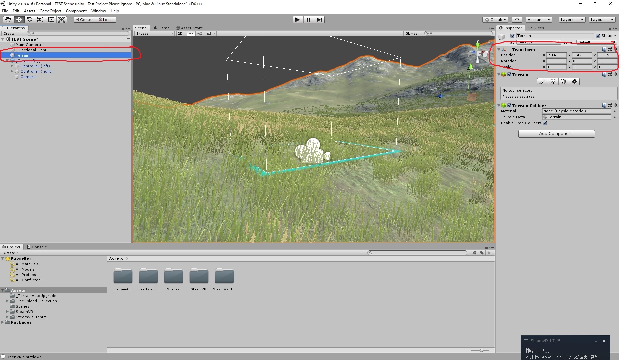The height and width of the screenshot is (360, 619).
Task: Toggle scene lighting with the sun icon
Action: coord(191,33)
